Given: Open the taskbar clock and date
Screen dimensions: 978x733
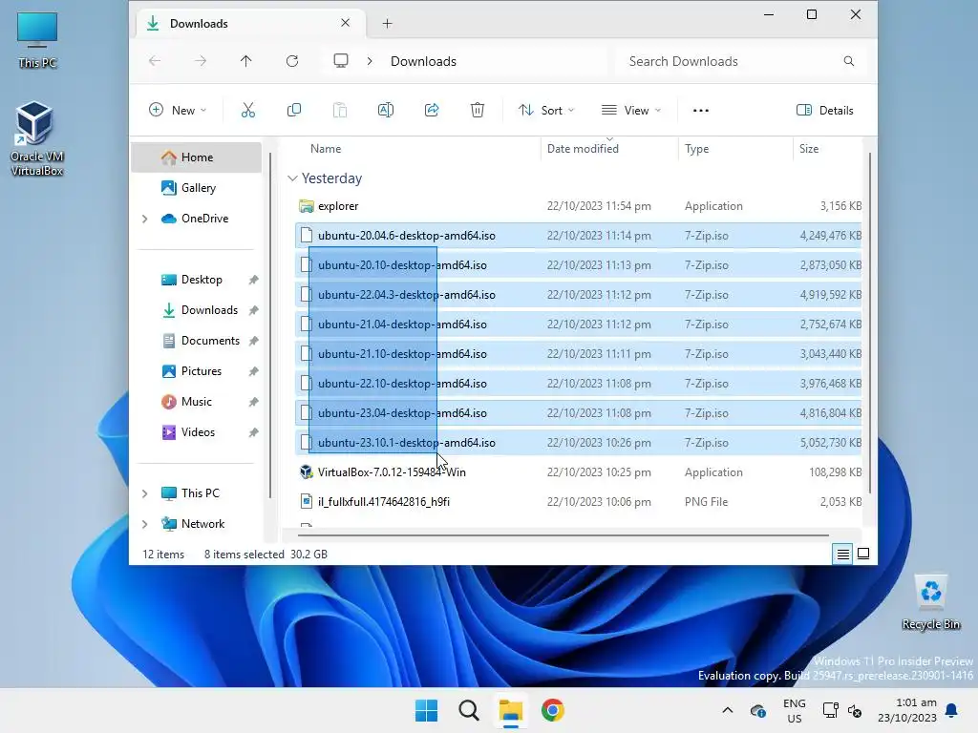Looking at the screenshot, I should (x=907, y=710).
